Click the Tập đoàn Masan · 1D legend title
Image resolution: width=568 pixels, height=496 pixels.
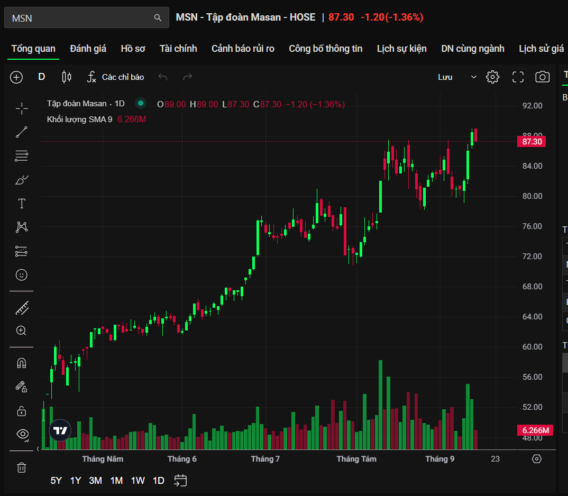click(86, 104)
